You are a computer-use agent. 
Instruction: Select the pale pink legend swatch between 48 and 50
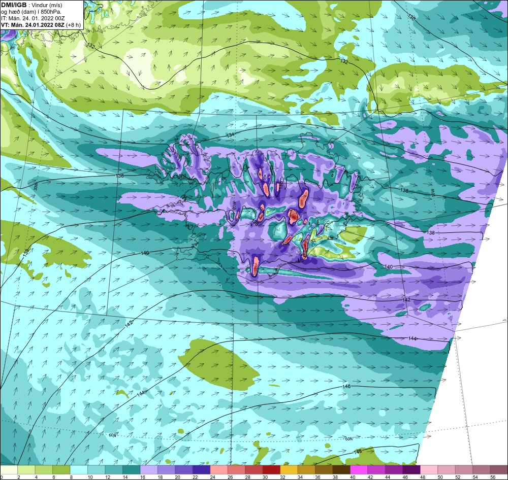point(429,470)
